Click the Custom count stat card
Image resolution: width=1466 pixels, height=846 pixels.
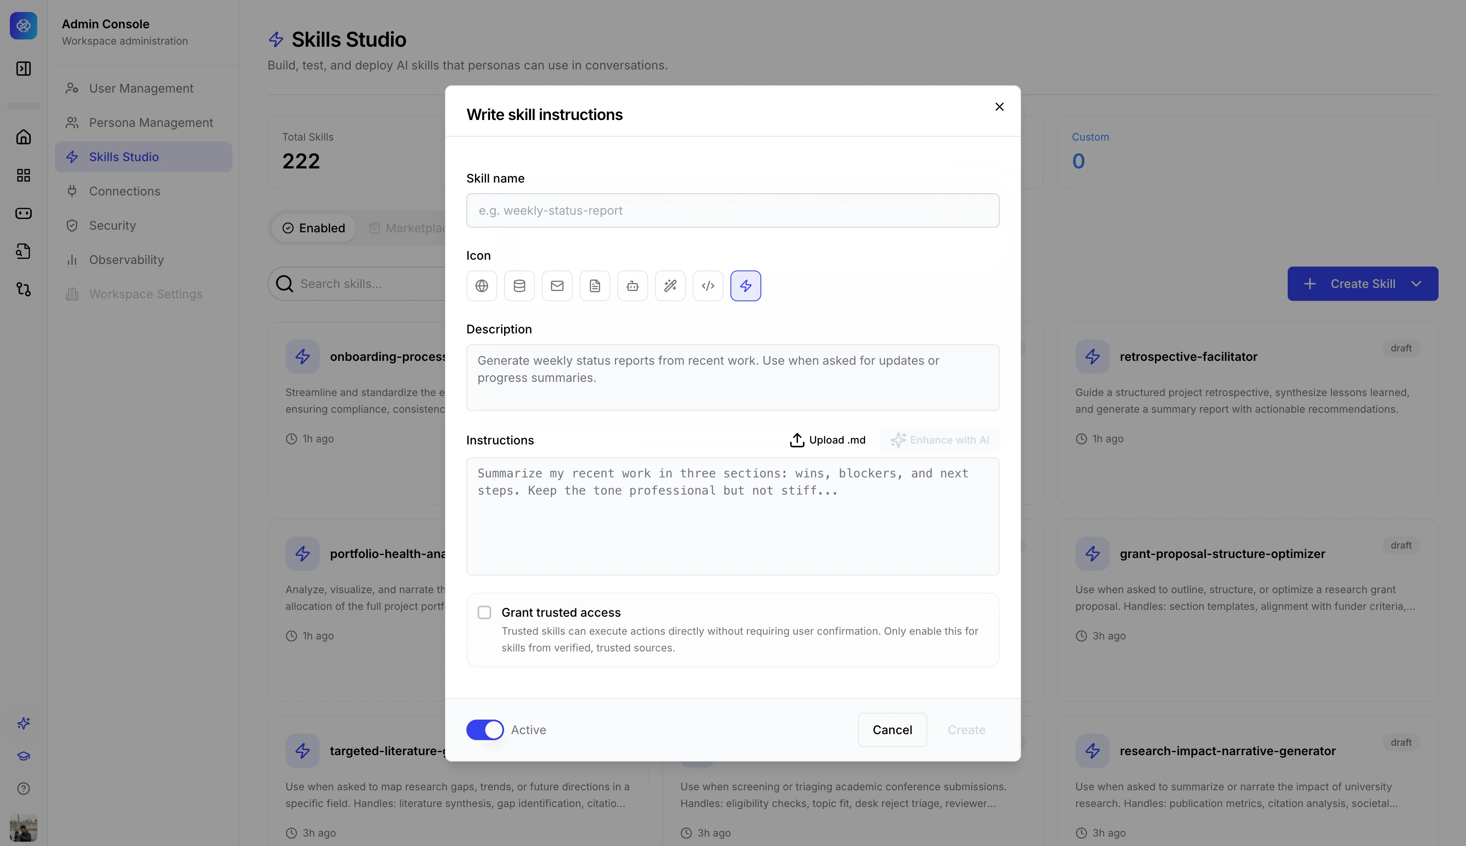click(x=1247, y=152)
